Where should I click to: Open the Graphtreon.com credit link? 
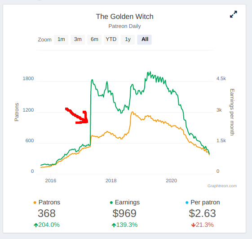point(222,186)
